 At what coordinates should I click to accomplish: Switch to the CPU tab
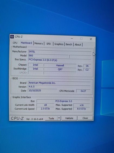tap(15, 43)
